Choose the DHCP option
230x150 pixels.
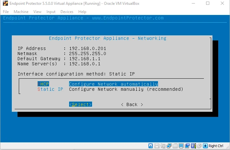[x=43, y=84]
